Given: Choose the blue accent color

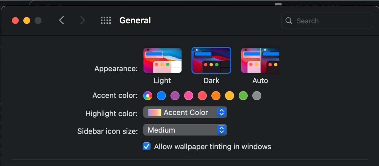Looking at the screenshot, I should click(161, 96).
